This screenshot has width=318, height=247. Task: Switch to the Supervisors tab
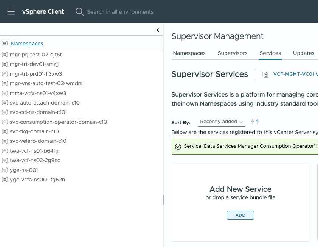point(233,53)
